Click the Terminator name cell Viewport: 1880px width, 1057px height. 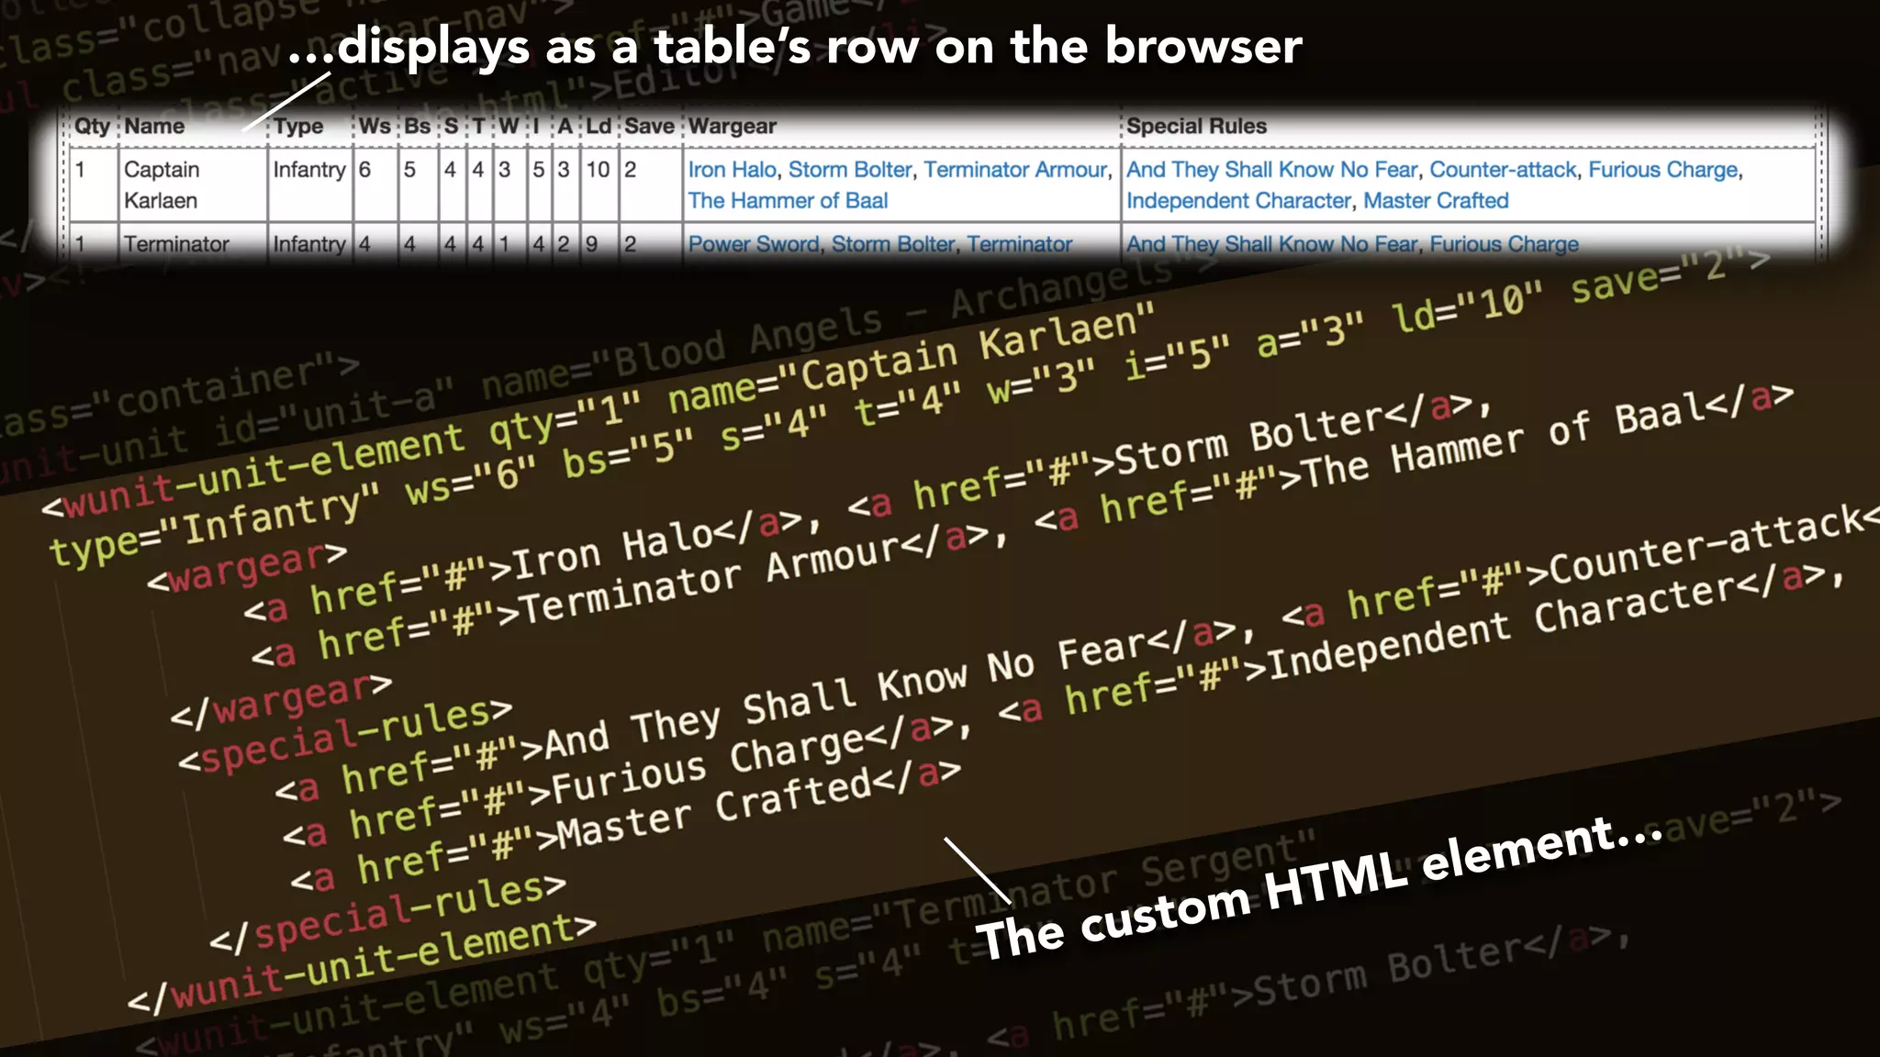[x=193, y=244]
